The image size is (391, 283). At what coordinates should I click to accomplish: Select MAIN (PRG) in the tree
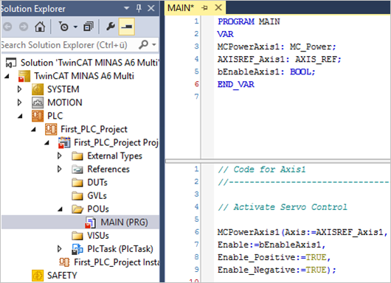(x=124, y=223)
